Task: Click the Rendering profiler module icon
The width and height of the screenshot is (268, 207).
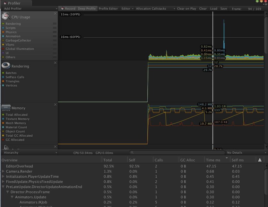Action: pyautogui.click(x=7, y=65)
